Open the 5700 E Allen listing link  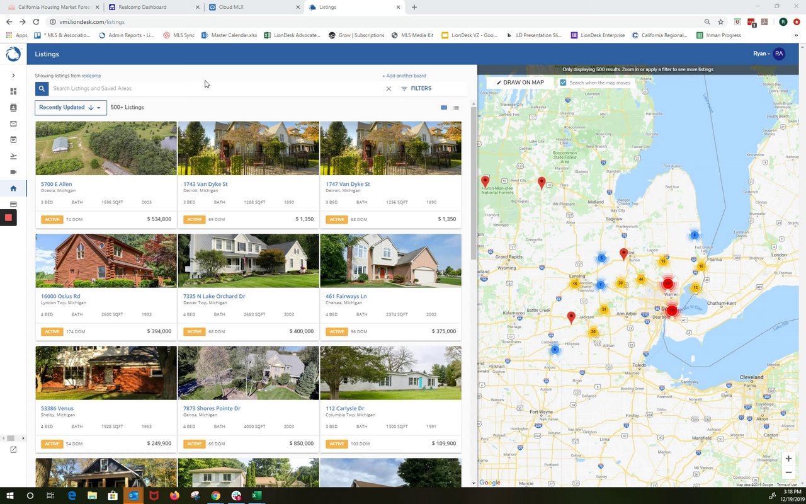click(x=57, y=185)
